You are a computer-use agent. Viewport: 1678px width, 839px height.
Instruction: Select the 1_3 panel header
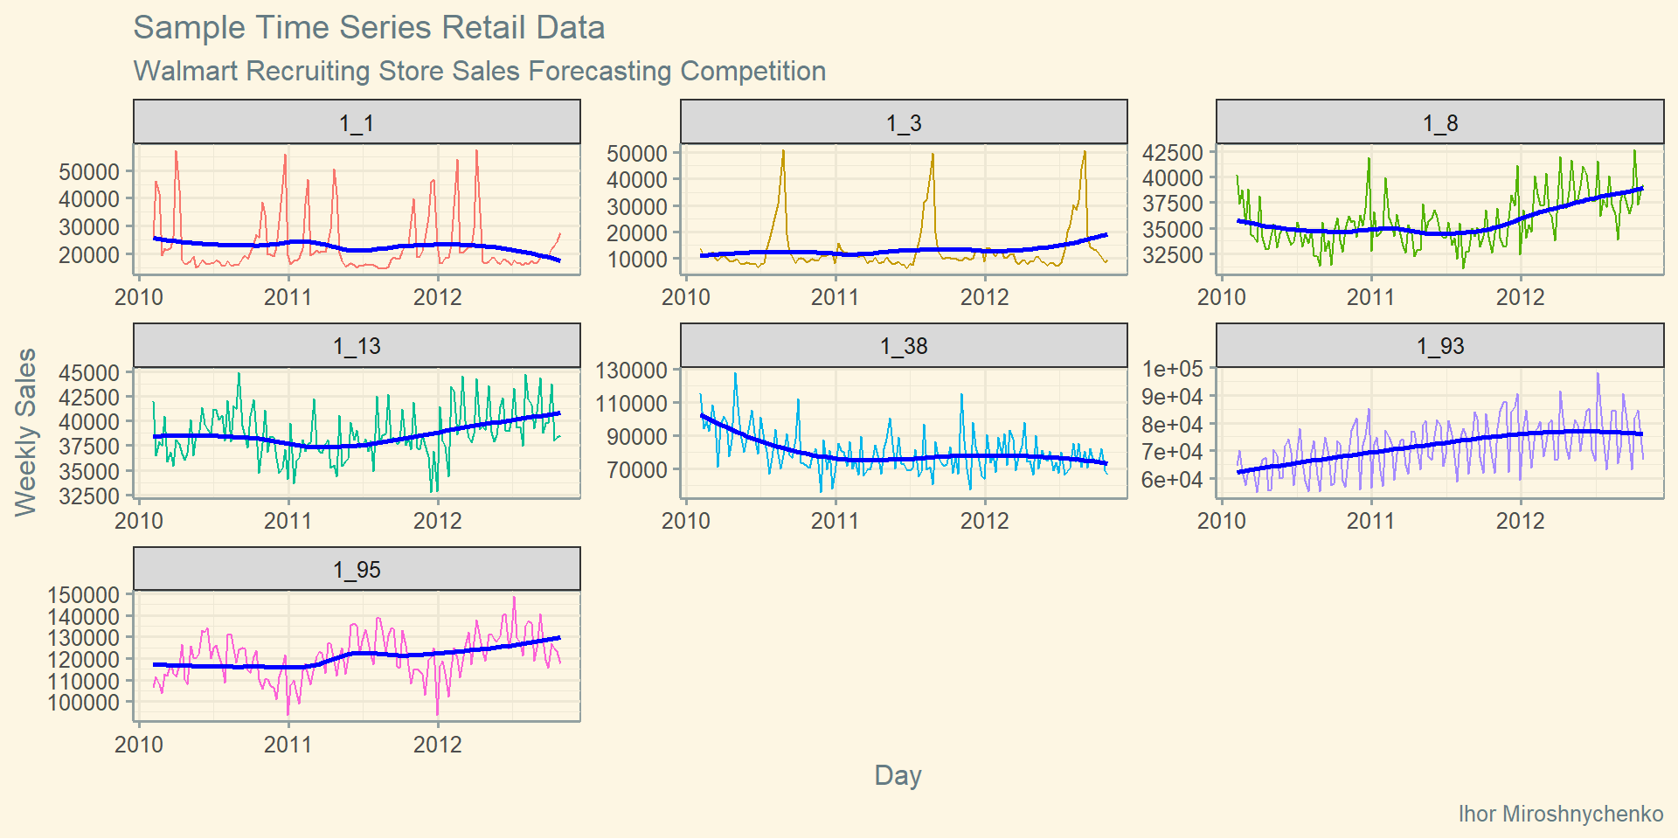pyautogui.click(x=904, y=122)
